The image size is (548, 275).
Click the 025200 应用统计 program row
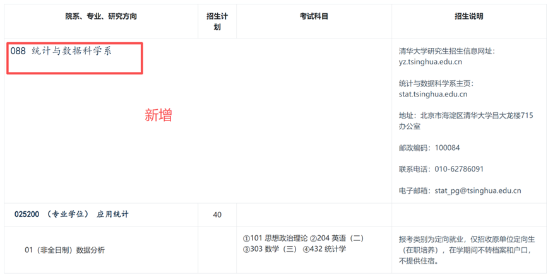[71, 214]
